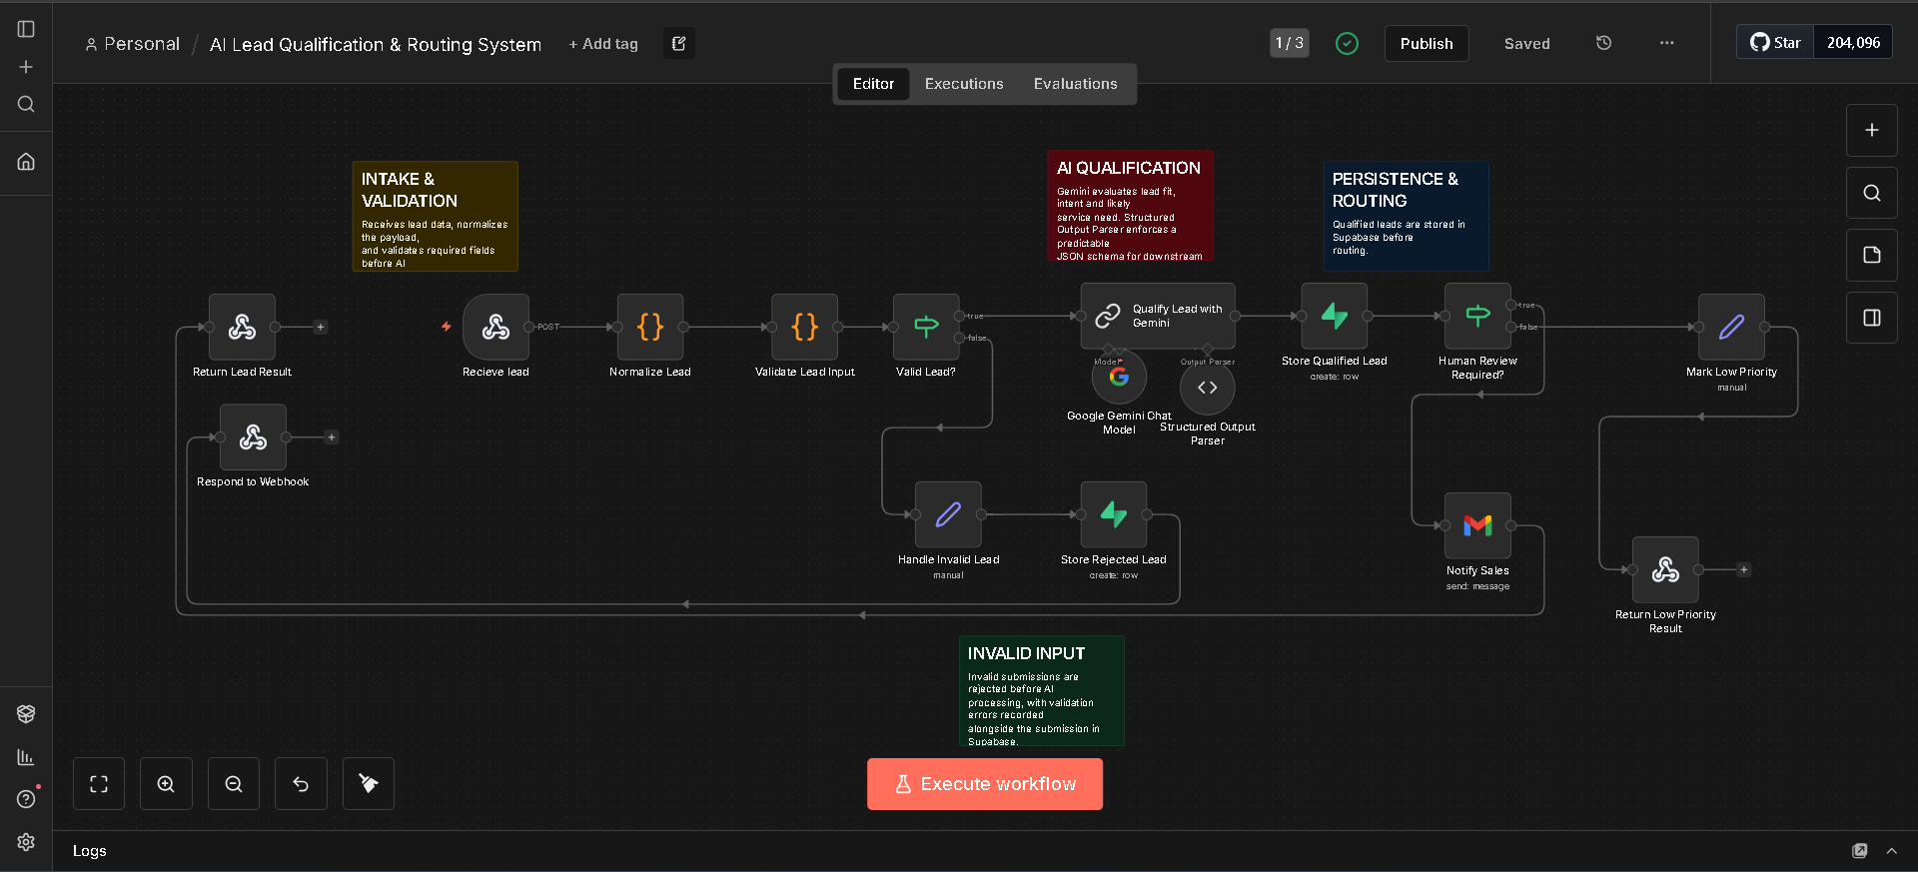Click Add tag link
The image size is (1918, 872).
pyautogui.click(x=603, y=44)
